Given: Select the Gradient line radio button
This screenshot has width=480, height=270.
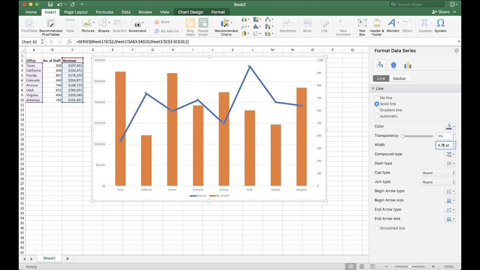Looking at the screenshot, I should point(376,110).
